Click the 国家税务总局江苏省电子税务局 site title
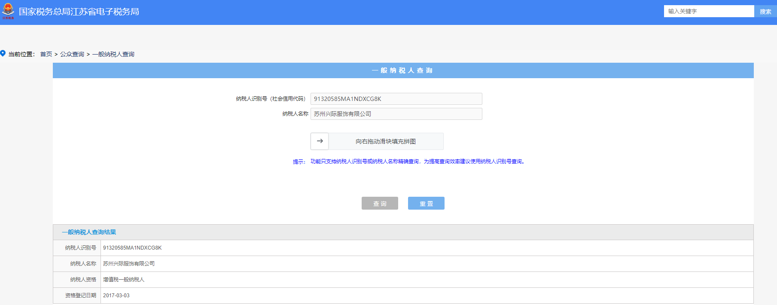This screenshot has width=777, height=305. [79, 12]
